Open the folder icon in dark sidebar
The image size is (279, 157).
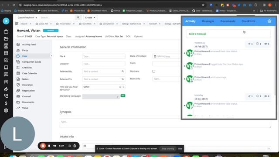(6, 39)
